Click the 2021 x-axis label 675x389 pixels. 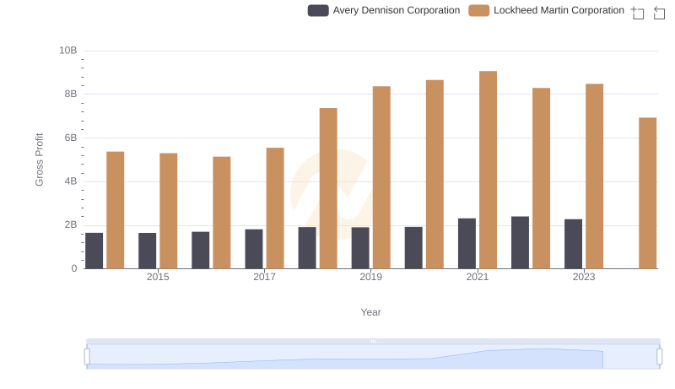(478, 277)
